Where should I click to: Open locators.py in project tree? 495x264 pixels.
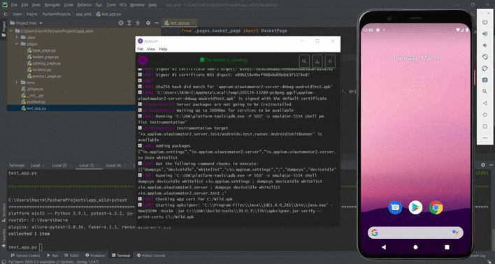tap(41, 70)
